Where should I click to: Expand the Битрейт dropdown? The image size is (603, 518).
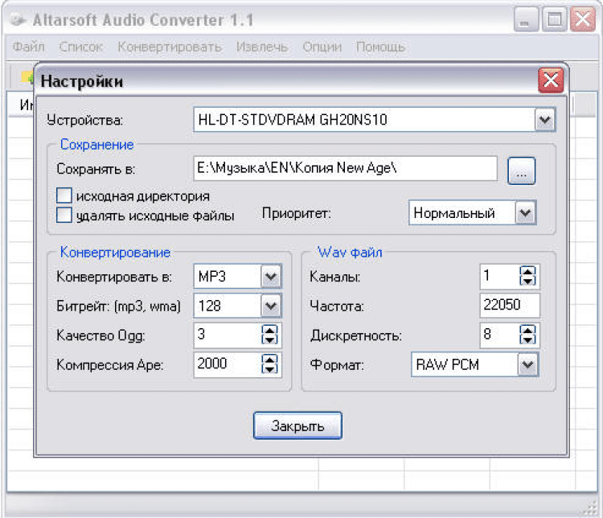[x=270, y=306]
